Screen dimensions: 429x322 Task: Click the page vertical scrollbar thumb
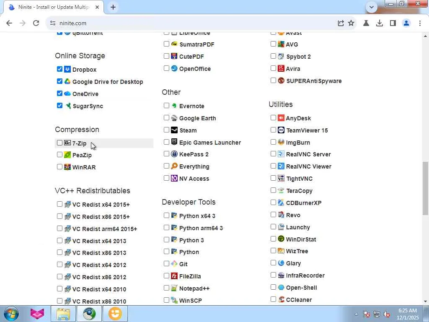coord(425,188)
